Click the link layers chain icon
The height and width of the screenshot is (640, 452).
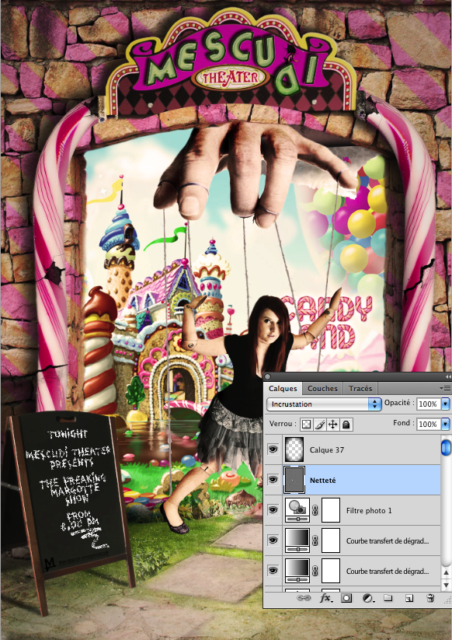[x=303, y=598]
